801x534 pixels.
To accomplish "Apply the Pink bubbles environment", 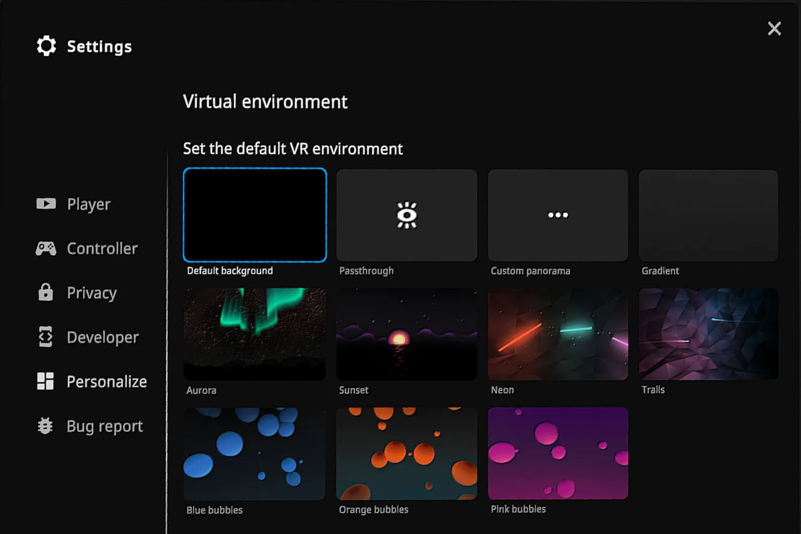I will (x=557, y=453).
